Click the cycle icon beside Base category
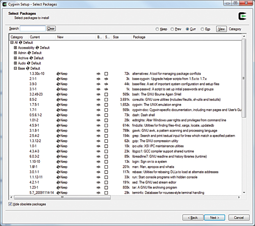 tap(27, 68)
